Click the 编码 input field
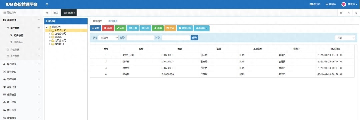 point(140,38)
